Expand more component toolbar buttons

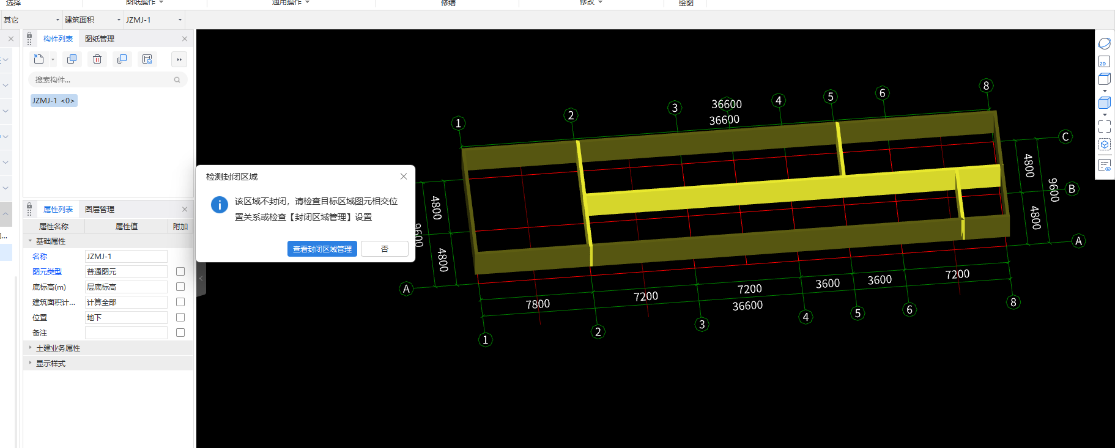pyautogui.click(x=179, y=59)
